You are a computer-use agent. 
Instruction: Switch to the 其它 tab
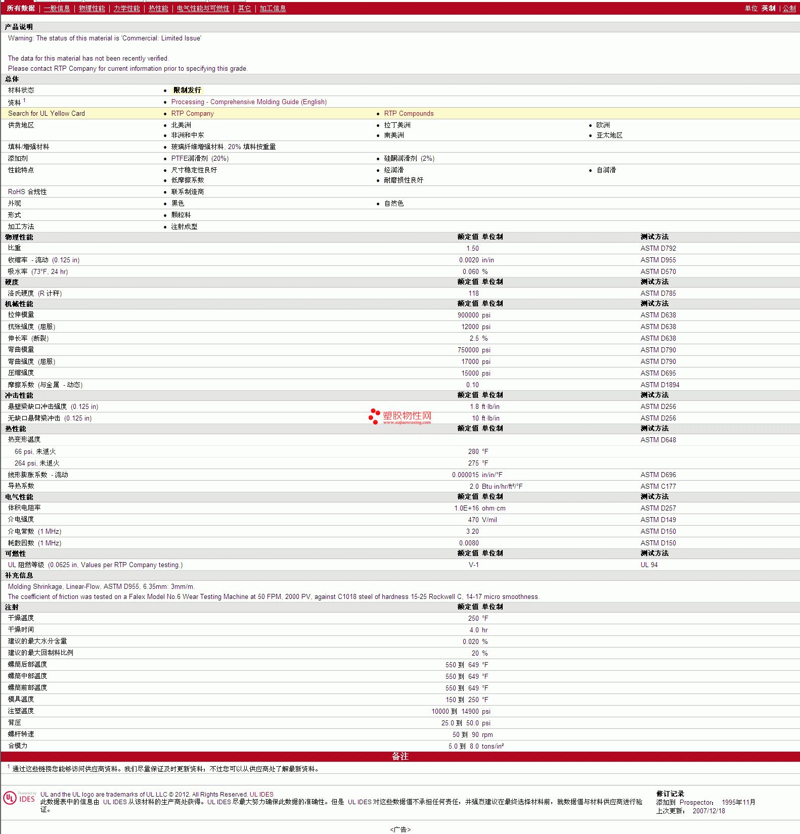(x=244, y=8)
